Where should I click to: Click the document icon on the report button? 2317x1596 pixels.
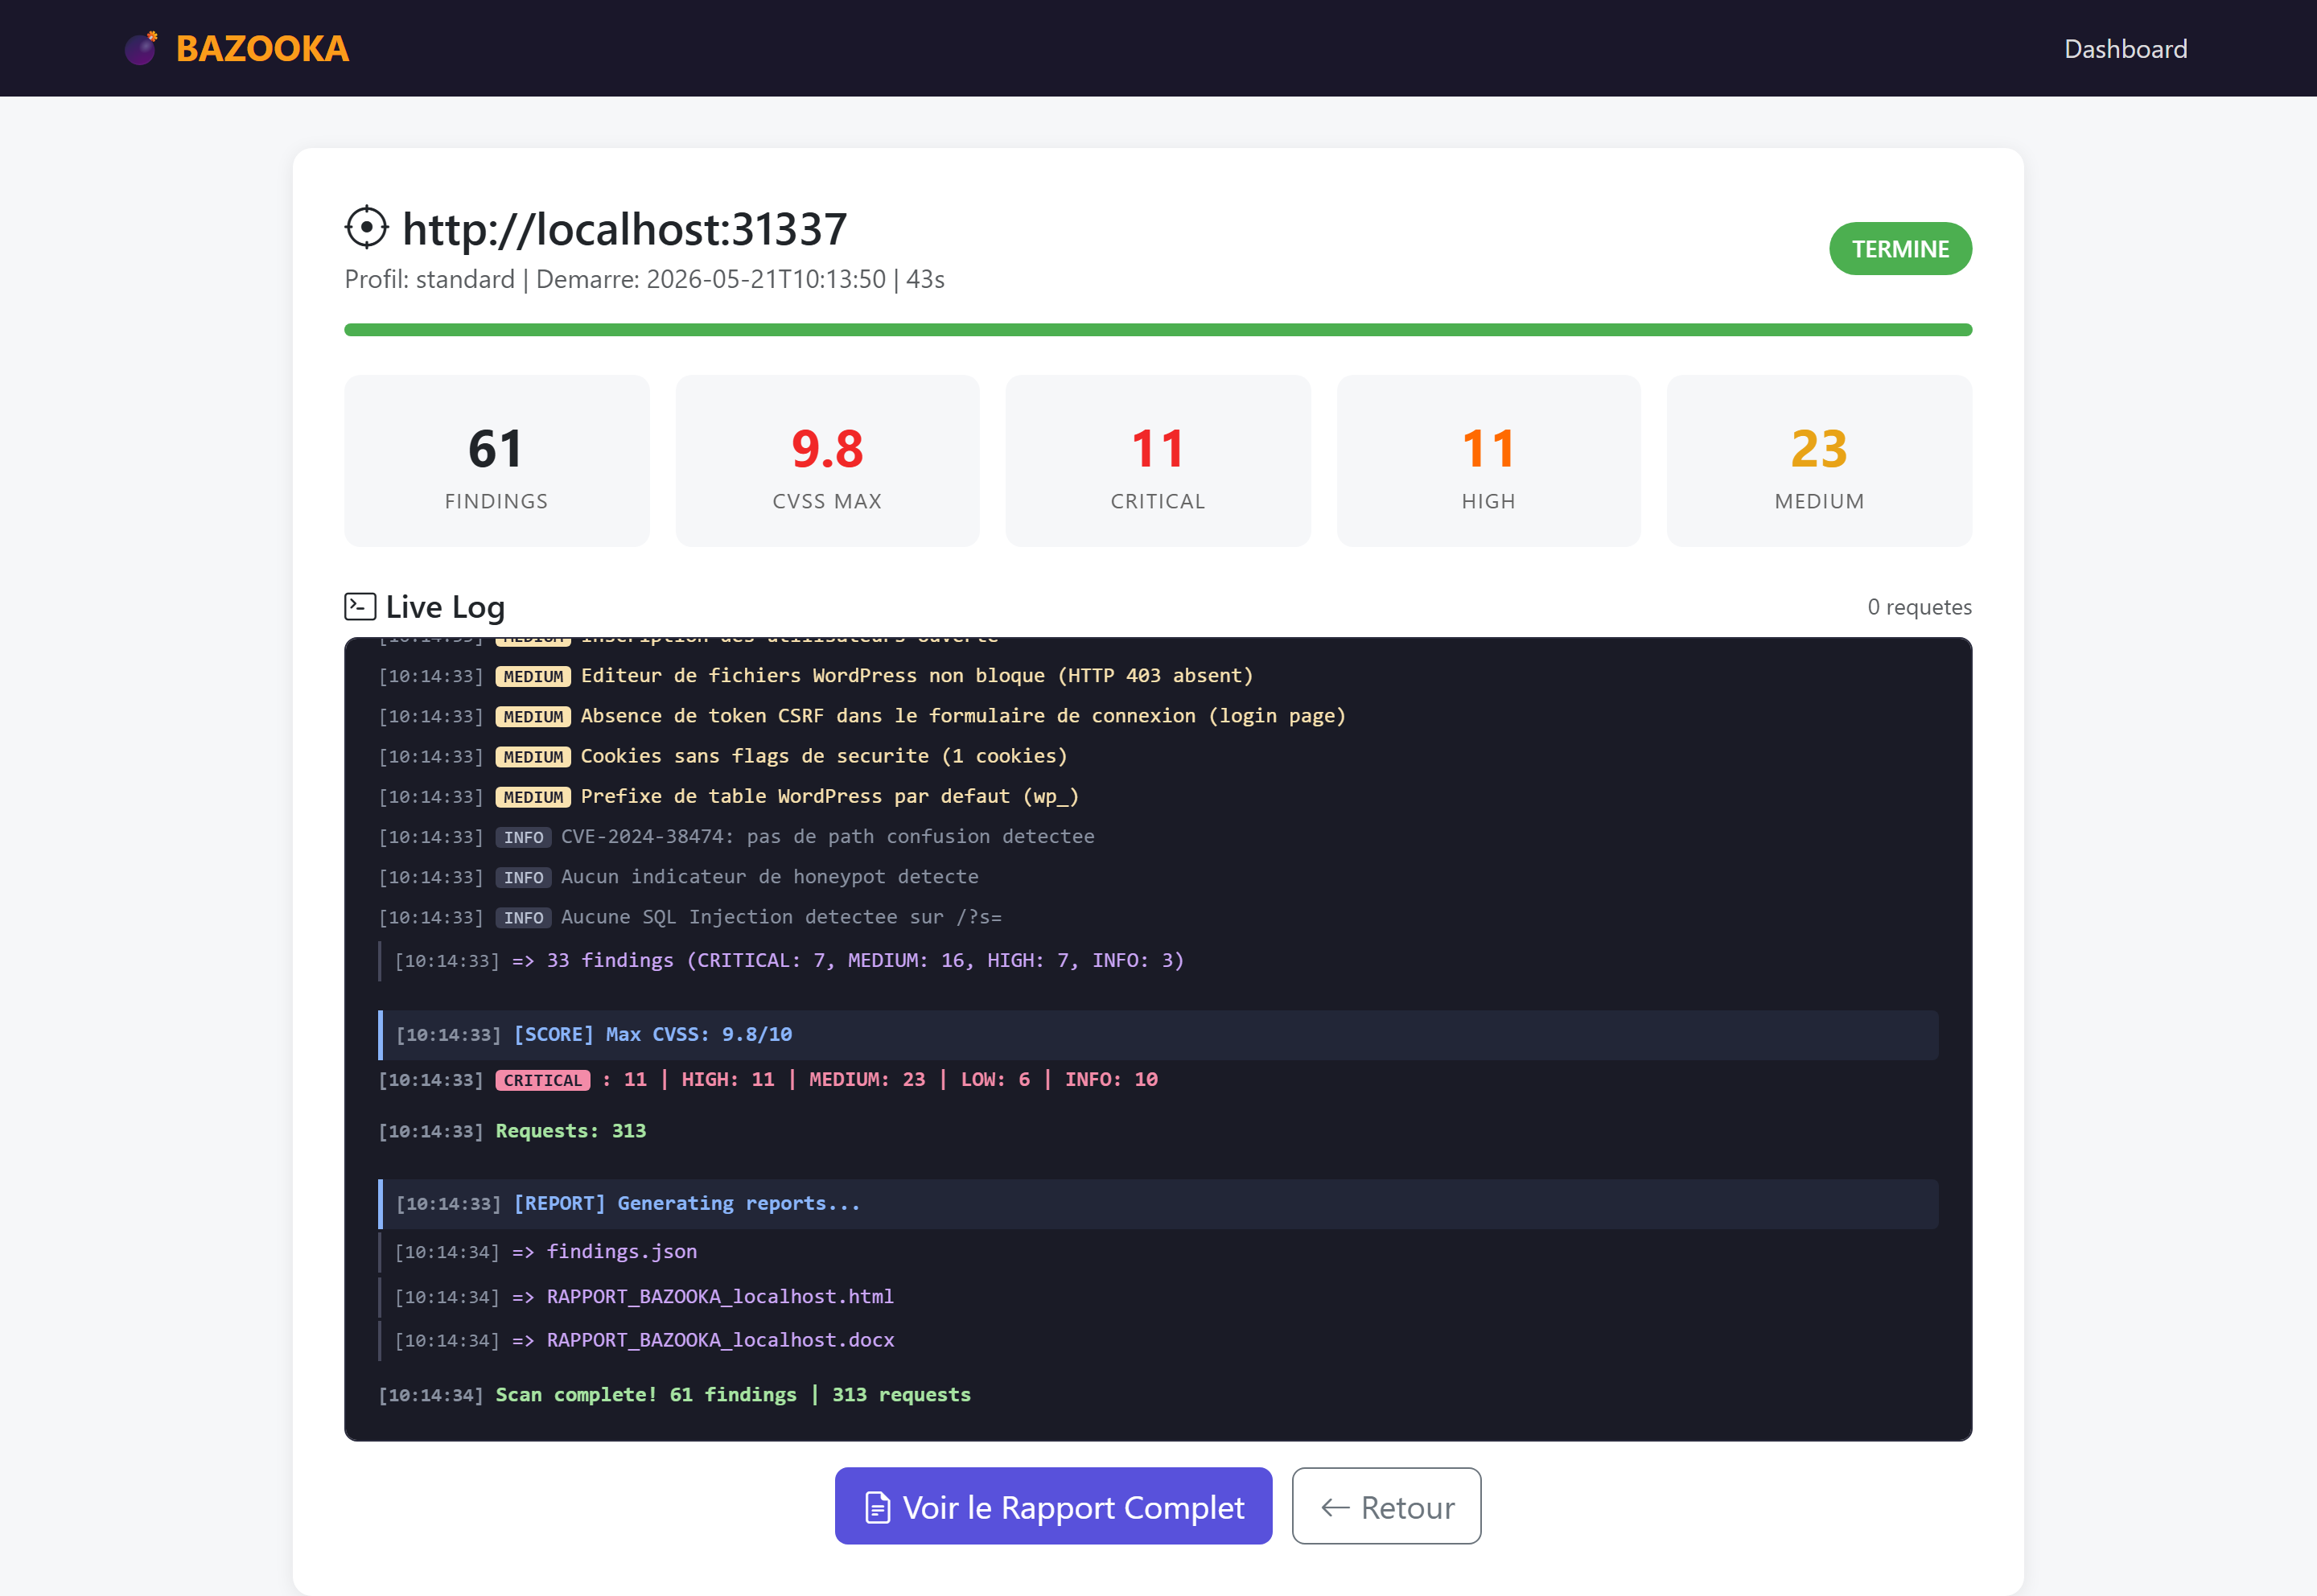877,1507
